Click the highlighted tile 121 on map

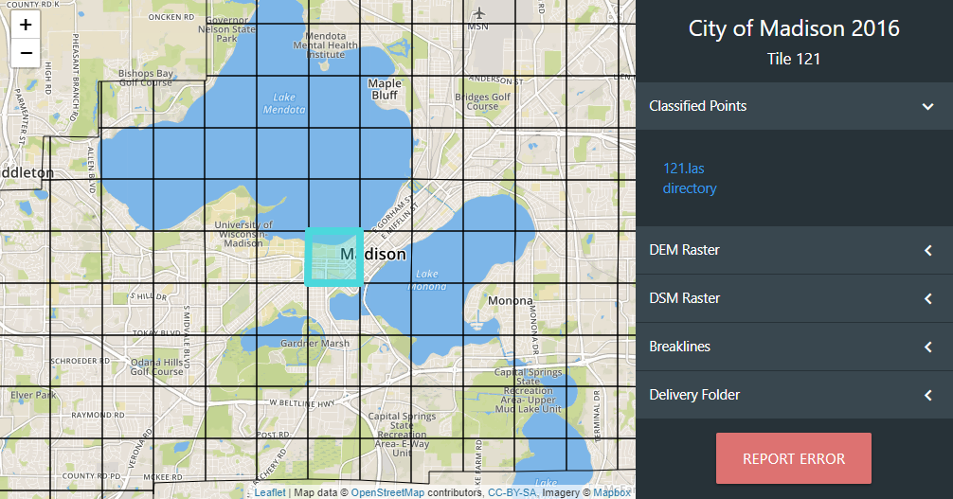333,257
